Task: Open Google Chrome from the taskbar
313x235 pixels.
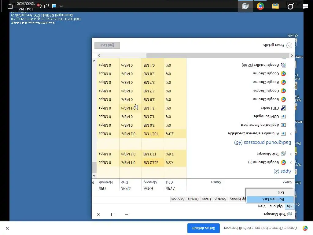Action: click(x=260, y=6)
